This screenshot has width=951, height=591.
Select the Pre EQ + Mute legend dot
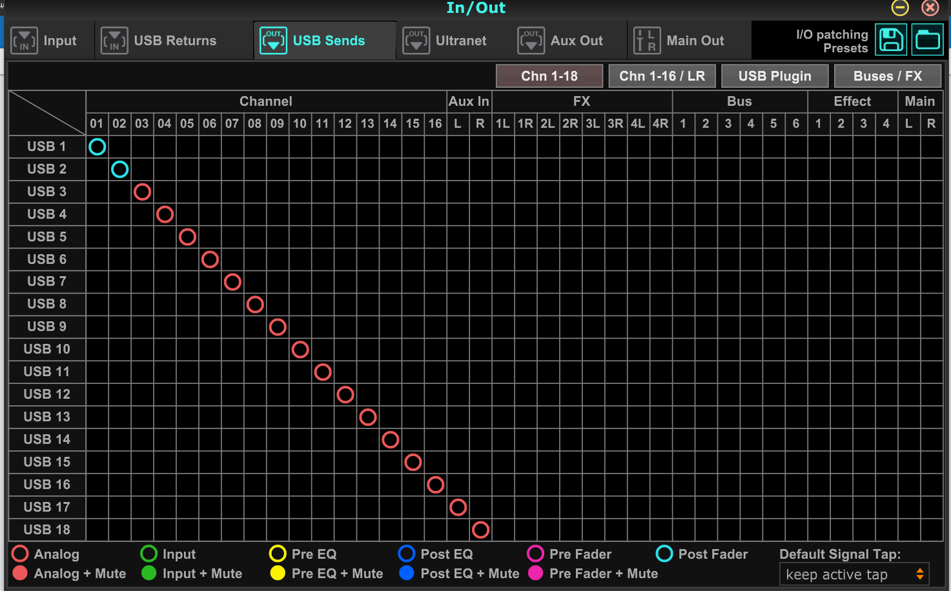tap(278, 573)
